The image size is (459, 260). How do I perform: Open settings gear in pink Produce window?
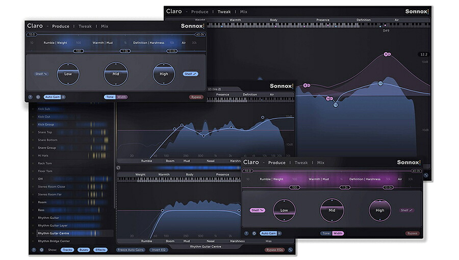254,234
